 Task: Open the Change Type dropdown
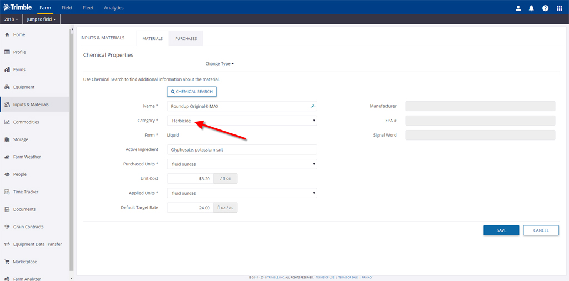[x=219, y=64]
